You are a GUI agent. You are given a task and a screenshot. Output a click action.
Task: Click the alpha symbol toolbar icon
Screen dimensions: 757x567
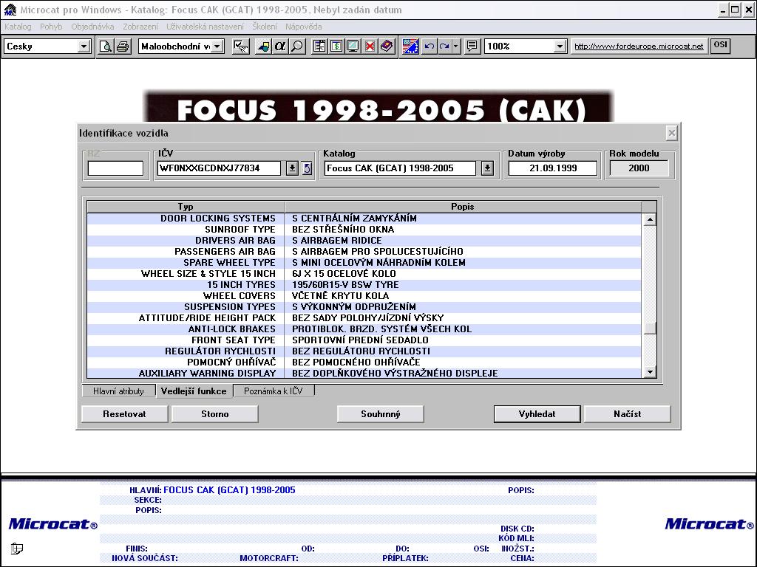tap(279, 47)
